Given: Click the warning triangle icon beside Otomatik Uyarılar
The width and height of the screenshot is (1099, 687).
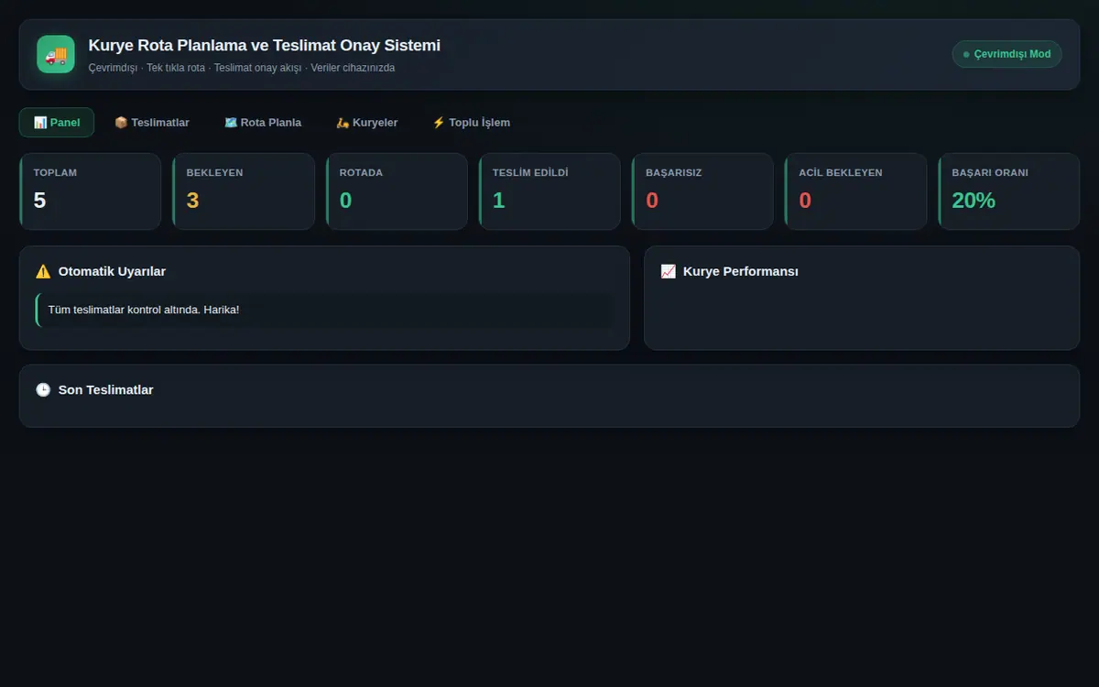Looking at the screenshot, I should tap(43, 271).
